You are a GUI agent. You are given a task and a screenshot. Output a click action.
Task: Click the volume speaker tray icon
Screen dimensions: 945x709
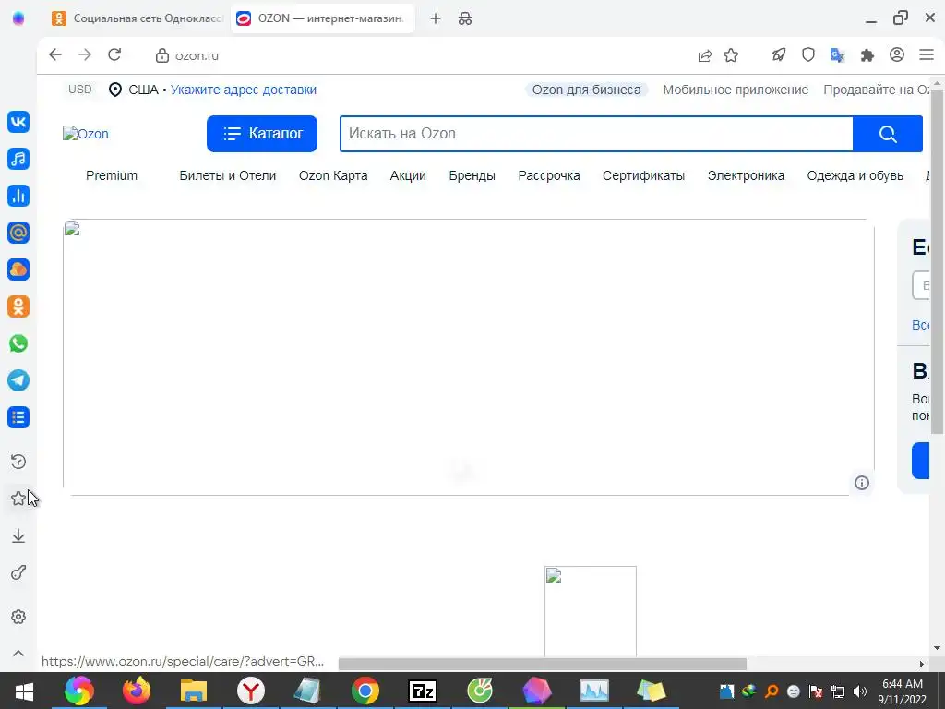[x=860, y=691]
